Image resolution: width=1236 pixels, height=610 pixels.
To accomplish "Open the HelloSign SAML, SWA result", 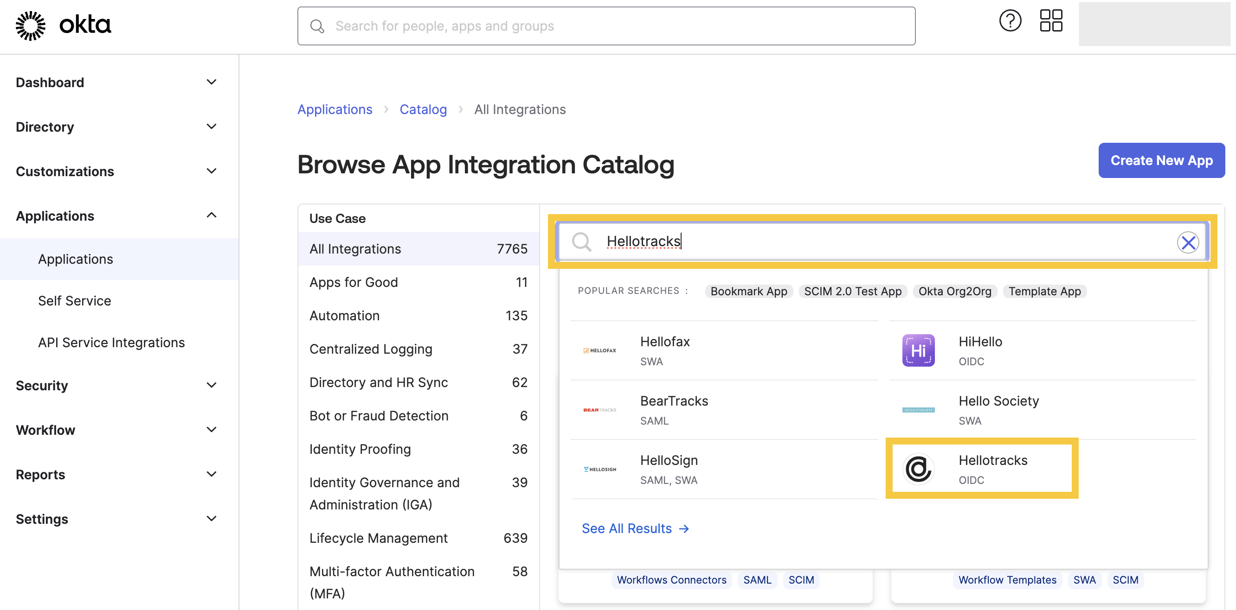I will pos(725,469).
